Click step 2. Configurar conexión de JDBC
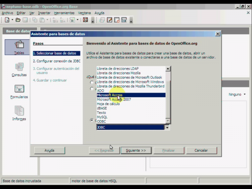This screenshot has width=252, height=189. click(57, 61)
